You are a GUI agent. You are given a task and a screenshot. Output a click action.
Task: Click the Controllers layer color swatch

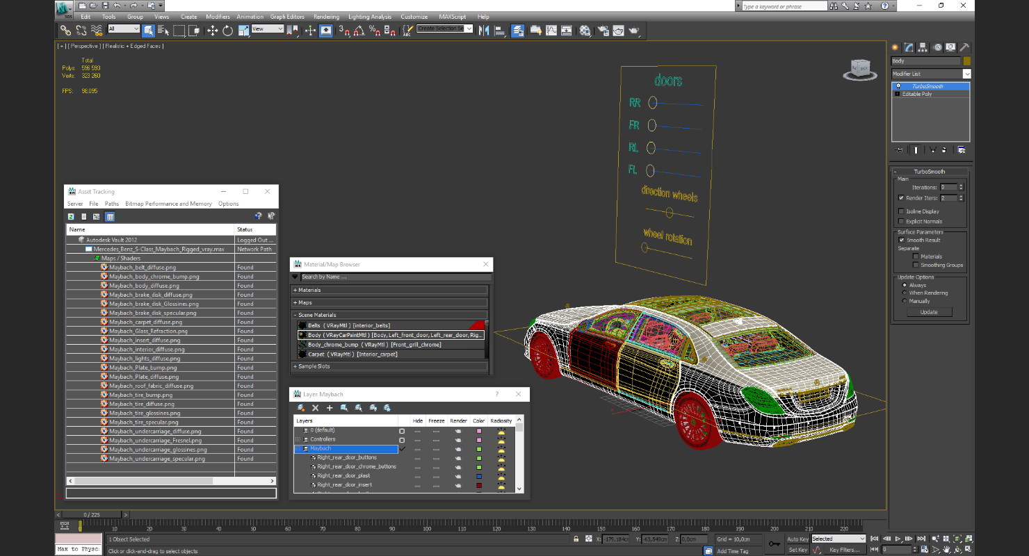[x=478, y=440]
